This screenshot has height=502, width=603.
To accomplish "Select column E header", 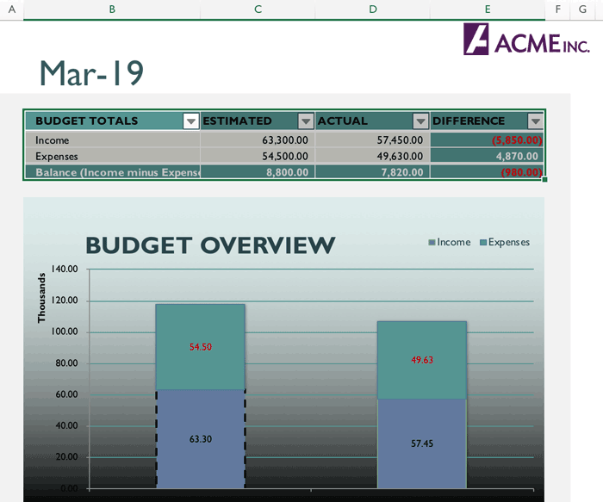I will (x=488, y=9).
